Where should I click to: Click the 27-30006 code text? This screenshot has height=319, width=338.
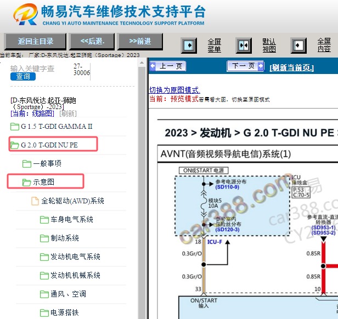[81, 70]
